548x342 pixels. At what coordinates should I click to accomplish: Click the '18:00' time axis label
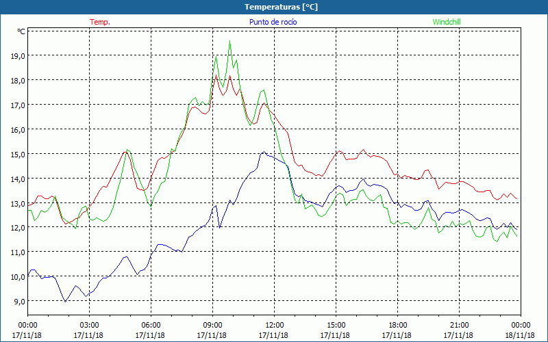click(x=398, y=326)
